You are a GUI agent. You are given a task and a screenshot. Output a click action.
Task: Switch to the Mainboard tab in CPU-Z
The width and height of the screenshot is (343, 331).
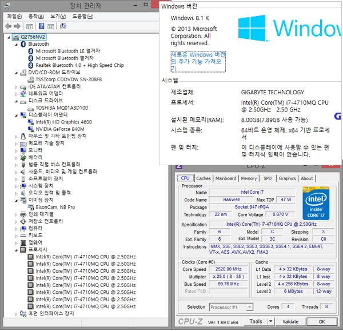click(226, 178)
